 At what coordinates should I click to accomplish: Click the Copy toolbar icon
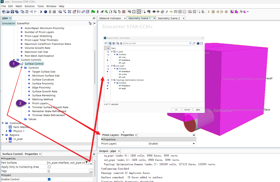tap(23, 12)
